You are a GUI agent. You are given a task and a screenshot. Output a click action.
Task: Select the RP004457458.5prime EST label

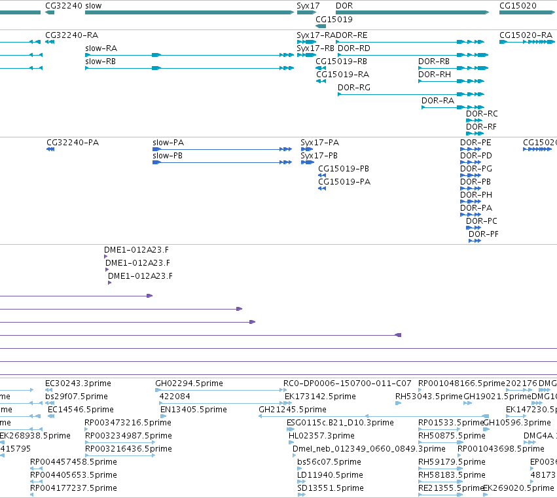coord(73,463)
